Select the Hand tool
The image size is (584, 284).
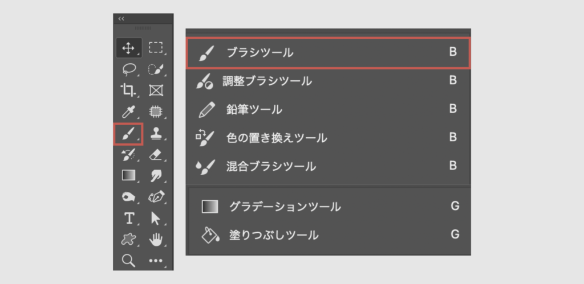click(x=156, y=239)
